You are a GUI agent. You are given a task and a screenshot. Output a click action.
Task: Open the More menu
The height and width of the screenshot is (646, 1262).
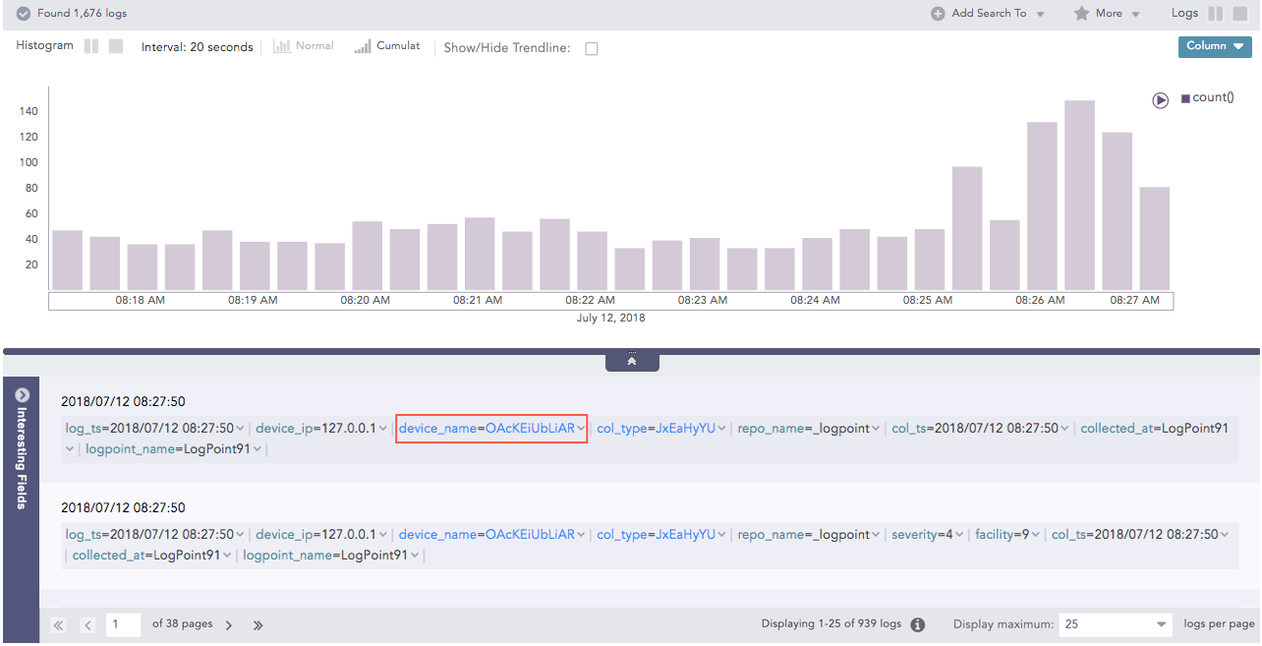(1108, 14)
